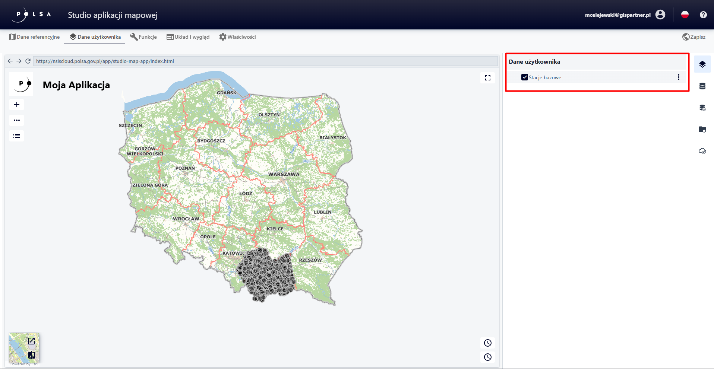714x369 pixels.
Task: Click the Zapisz button
Action: coord(694,37)
